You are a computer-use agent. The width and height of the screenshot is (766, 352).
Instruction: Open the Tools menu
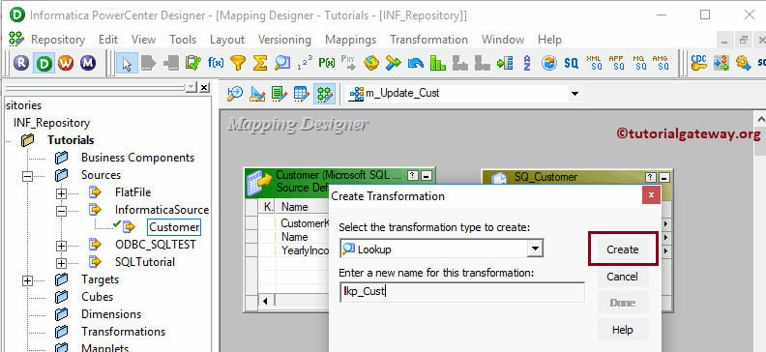183,40
